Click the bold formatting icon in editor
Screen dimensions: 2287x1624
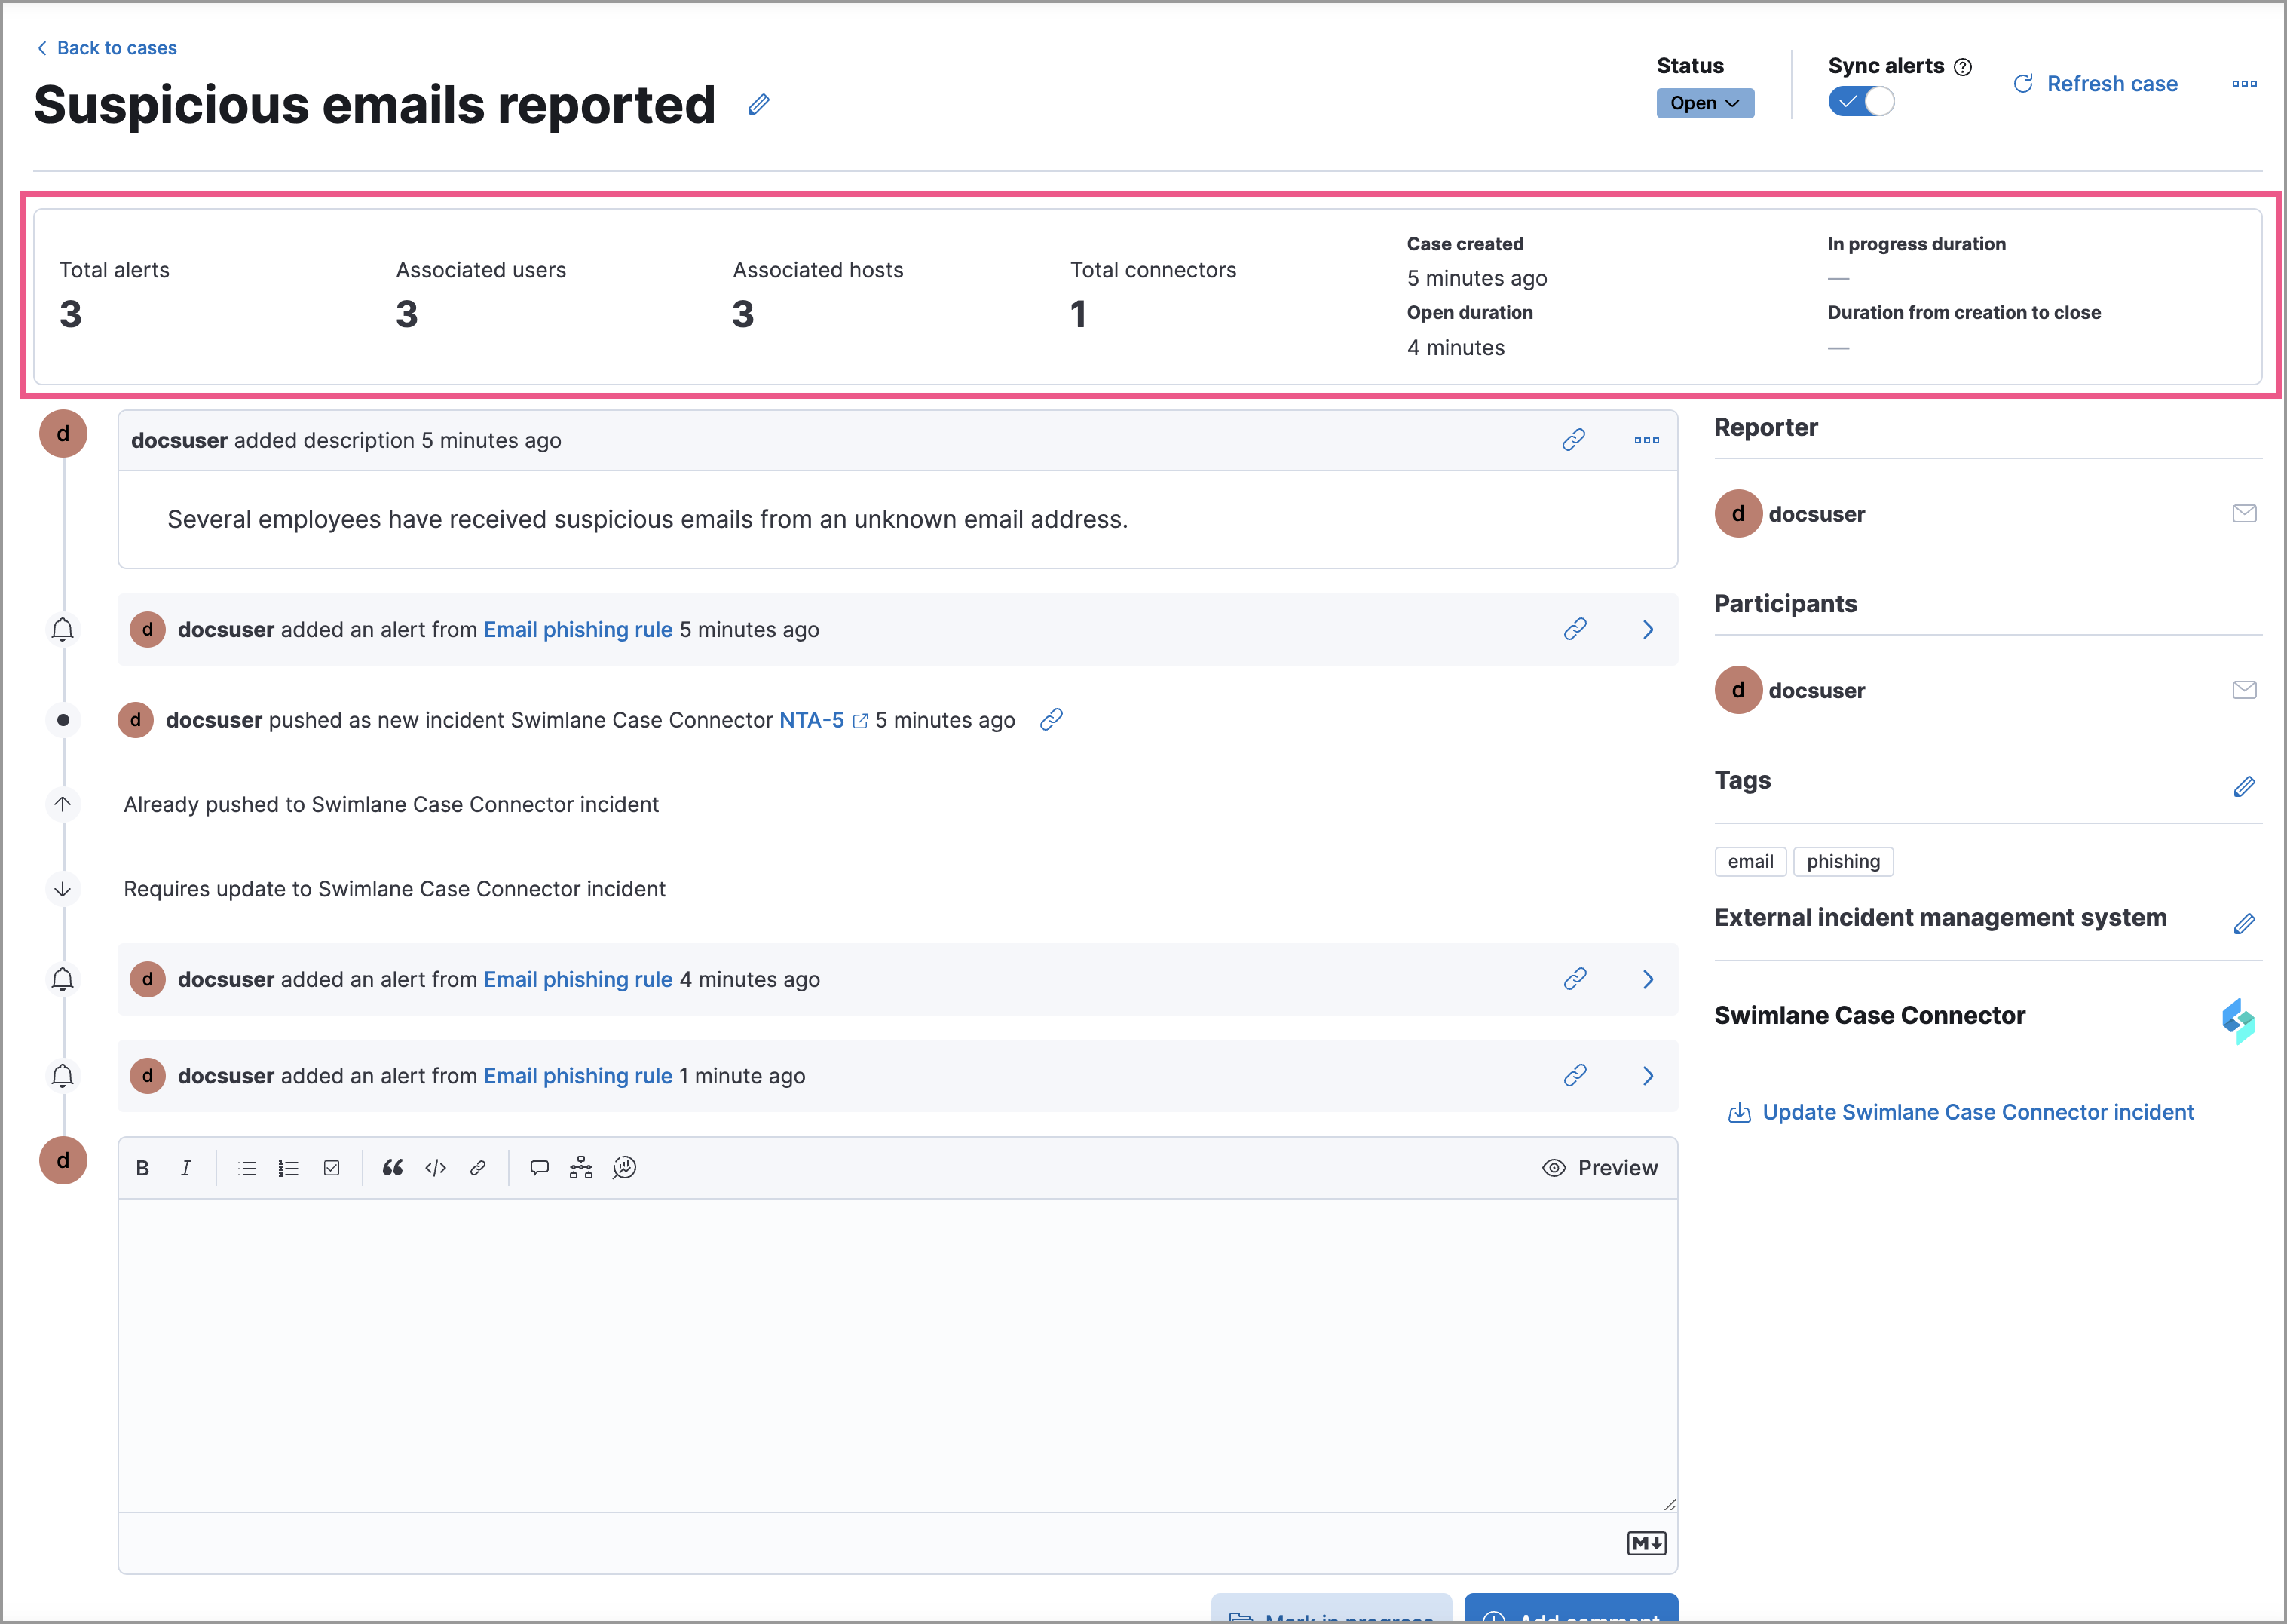(x=143, y=1168)
